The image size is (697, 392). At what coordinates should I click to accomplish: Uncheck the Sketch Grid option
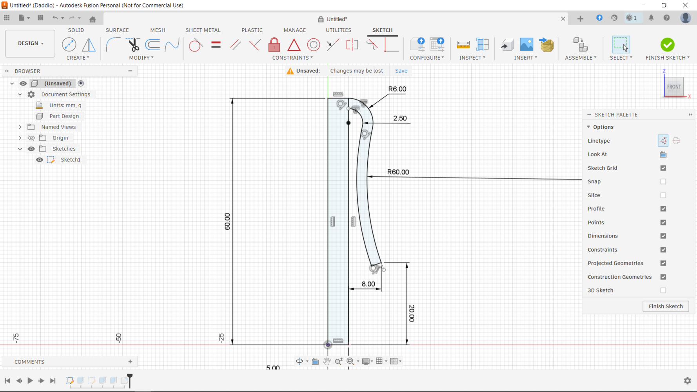coord(663,168)
